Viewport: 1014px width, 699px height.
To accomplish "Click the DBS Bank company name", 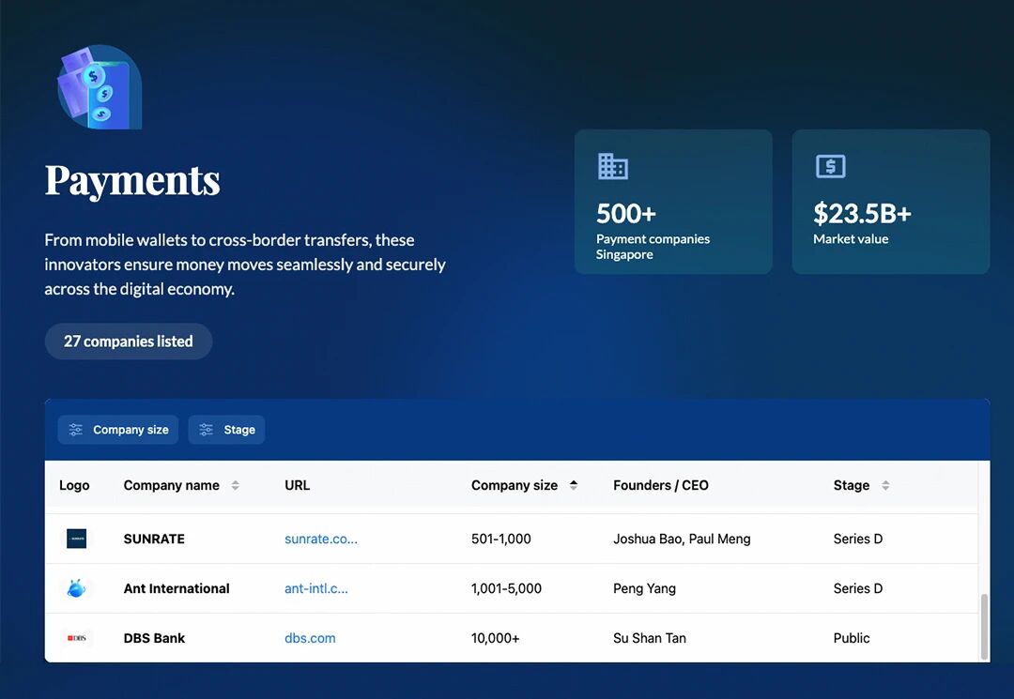I will tap(154, 638).
